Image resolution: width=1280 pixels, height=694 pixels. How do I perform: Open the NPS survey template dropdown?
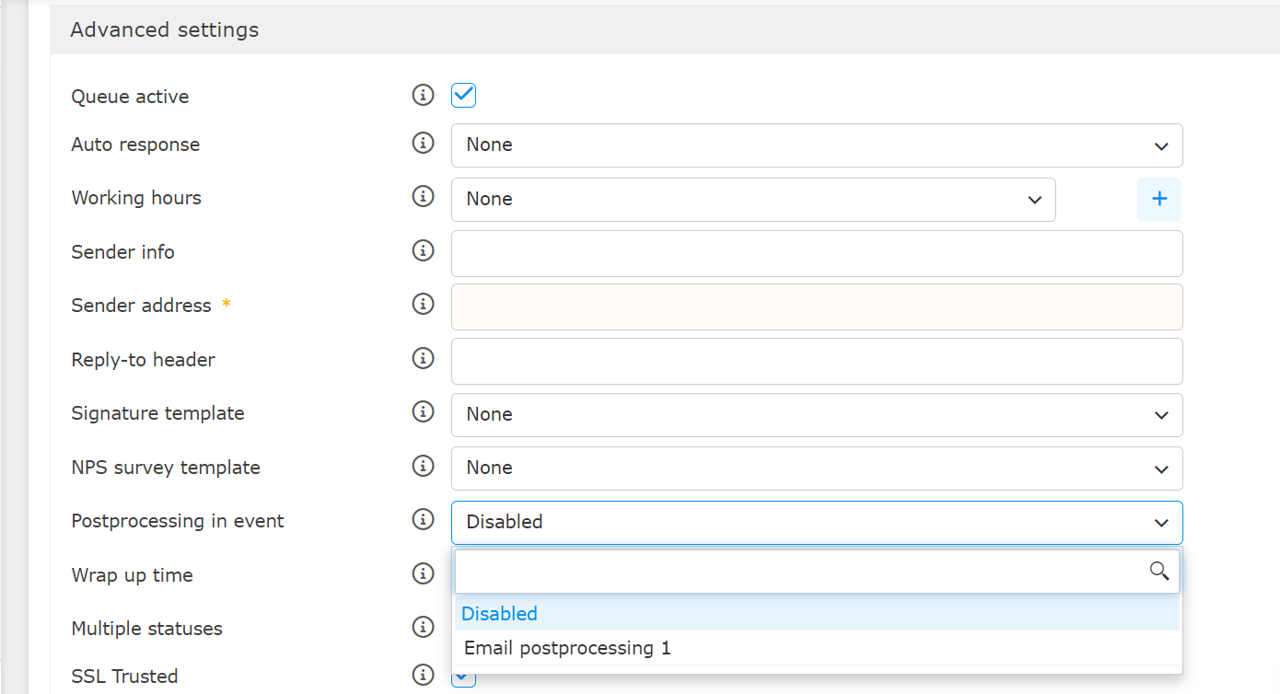tap(817, 468)
